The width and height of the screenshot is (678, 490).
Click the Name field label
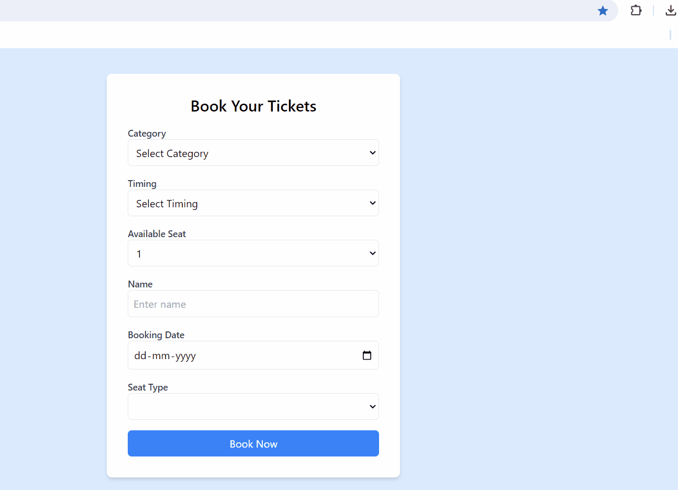point(140,284)
